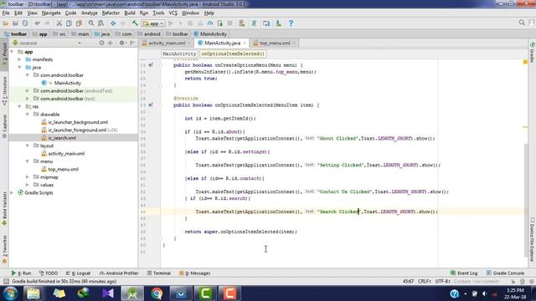The width and height of the screenshot is (536, 301).
Task: Open Google Chrome from the taskbar
Action: [157, 293]
